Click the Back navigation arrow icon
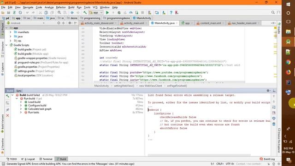Screen dimensions: 295x166 pyautogui.click(x=72, y=12)
